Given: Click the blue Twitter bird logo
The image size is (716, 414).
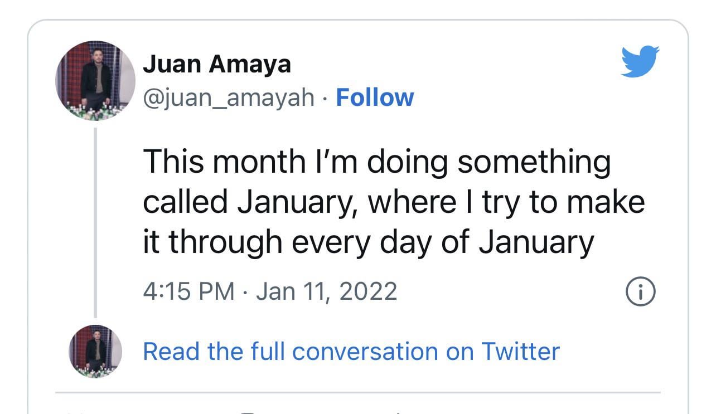Looking at the screenshot, I should click(641, 60).
